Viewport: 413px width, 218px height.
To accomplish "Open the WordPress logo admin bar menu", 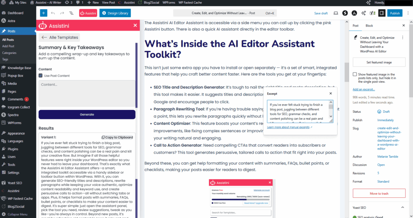I will (3, 2).
